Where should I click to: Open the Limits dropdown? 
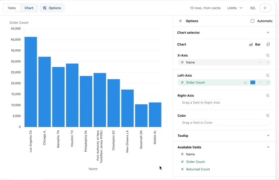235,8
